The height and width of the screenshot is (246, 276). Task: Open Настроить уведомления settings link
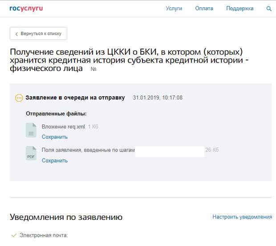click(x=242, y=217)
